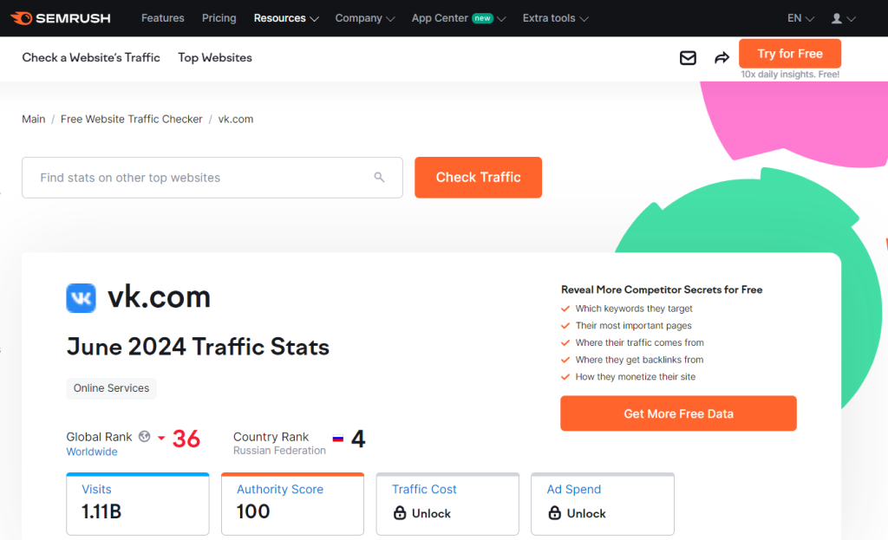Click the Worldwide link

(92, 452)
